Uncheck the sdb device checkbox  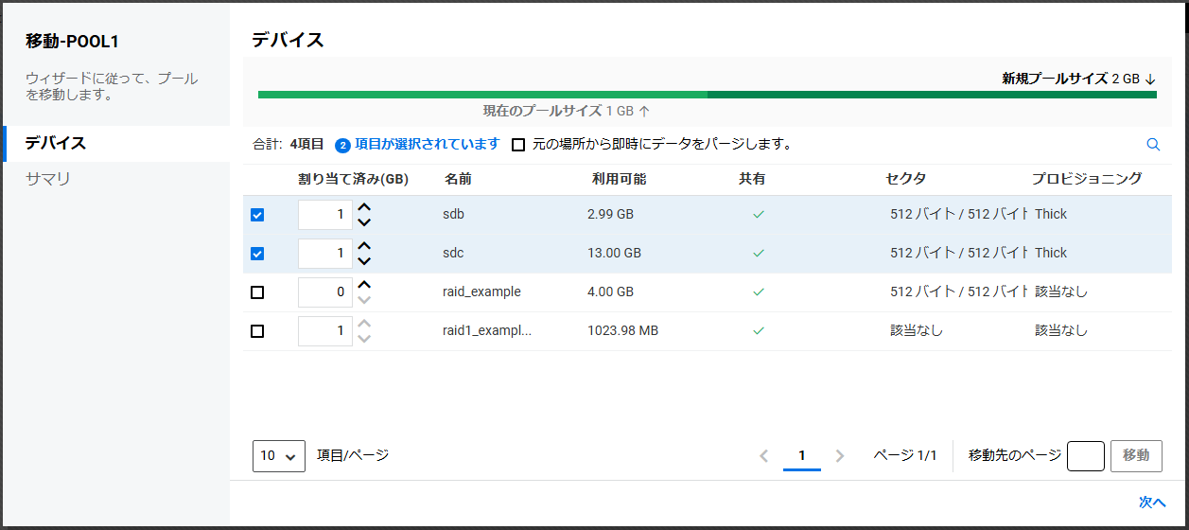257,215
